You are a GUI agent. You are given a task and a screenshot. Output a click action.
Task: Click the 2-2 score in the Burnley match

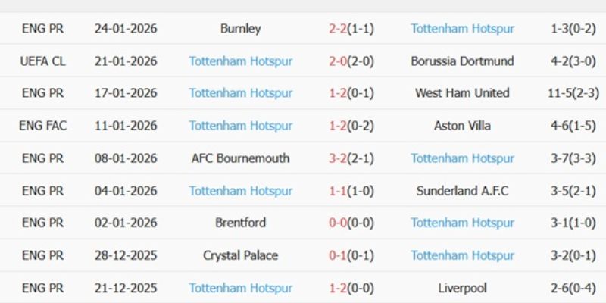[337, 29]
